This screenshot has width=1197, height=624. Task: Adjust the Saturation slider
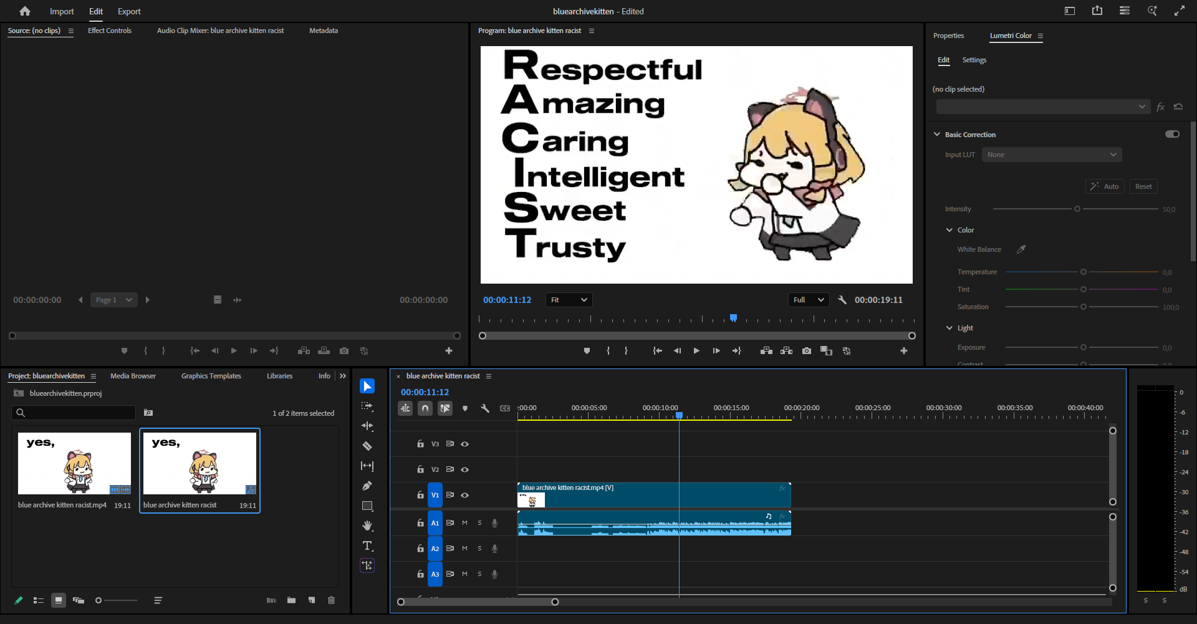(x=1082, y=307)
